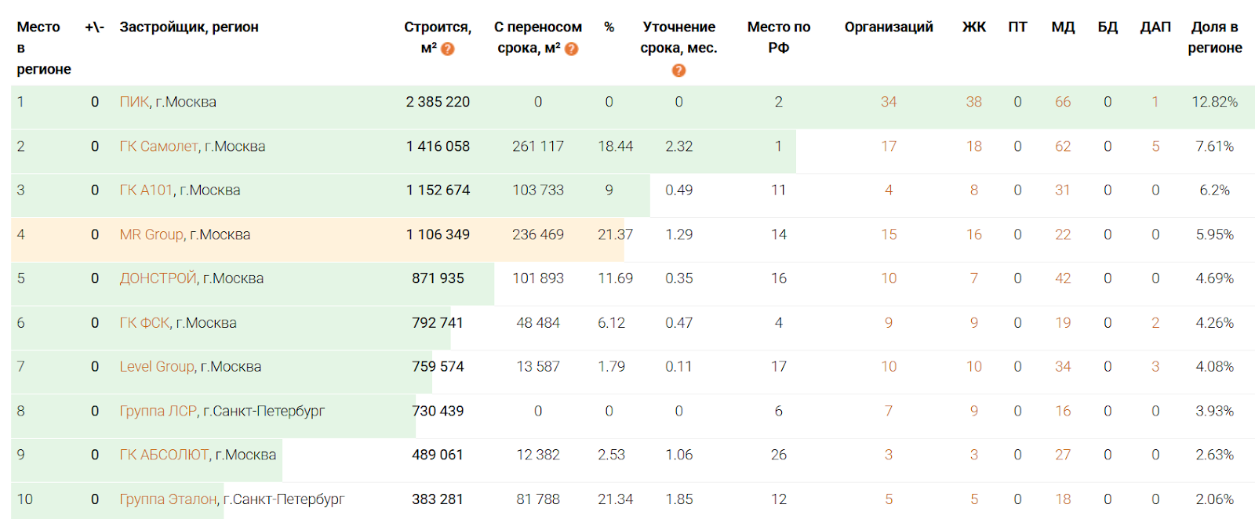Click value 261 117 in Самолет row
This screenshot has height=519, width=1255.
(538, 147)
